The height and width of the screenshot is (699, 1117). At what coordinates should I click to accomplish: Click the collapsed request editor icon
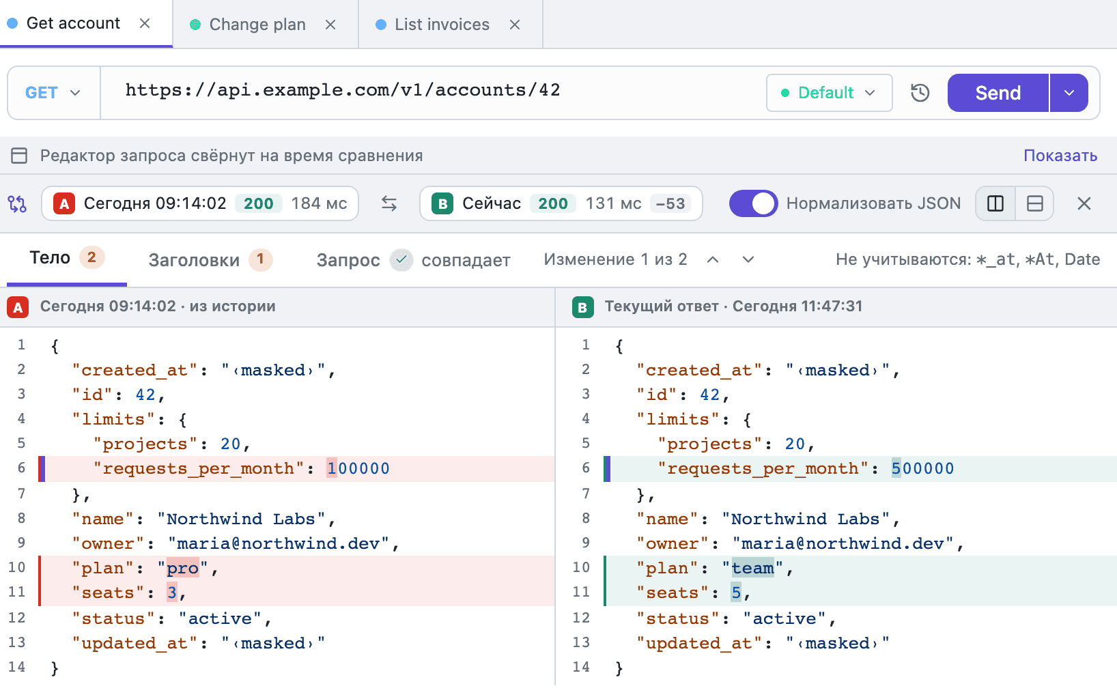tap(19, 156)
